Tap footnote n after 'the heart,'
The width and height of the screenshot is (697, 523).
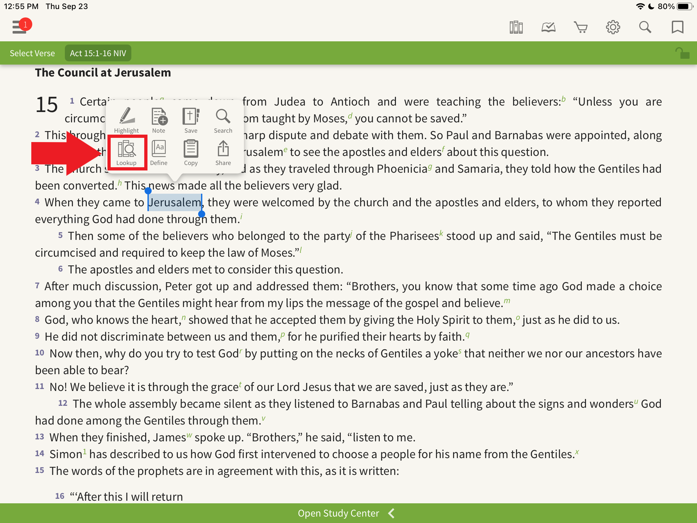pyautogui.click(x=183, y=317)
